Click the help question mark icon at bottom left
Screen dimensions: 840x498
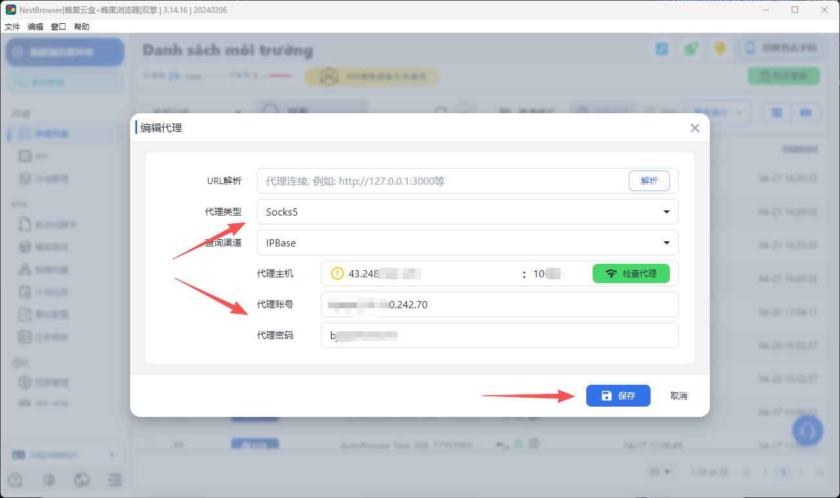point(15,480)
